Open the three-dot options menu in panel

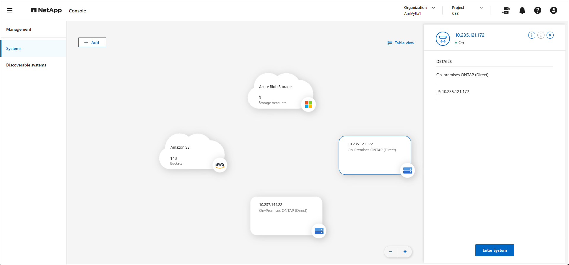[541, 35]
